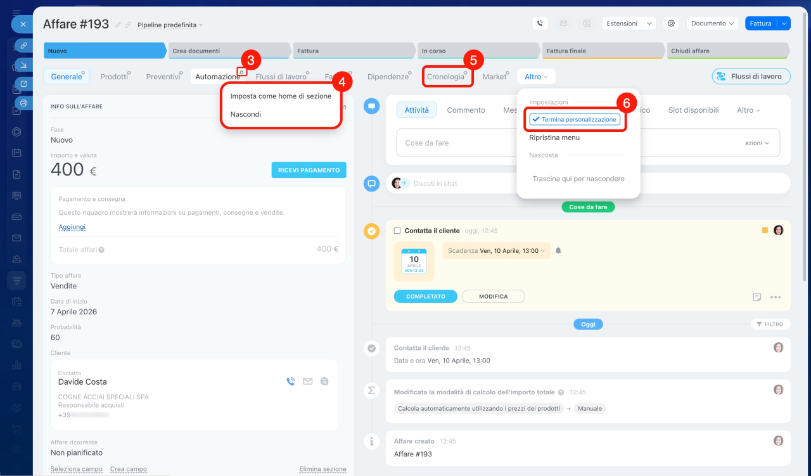This screenshot has width=811, height=476.
Task: Click the phone call icon in header
Action: pos(540,23)
